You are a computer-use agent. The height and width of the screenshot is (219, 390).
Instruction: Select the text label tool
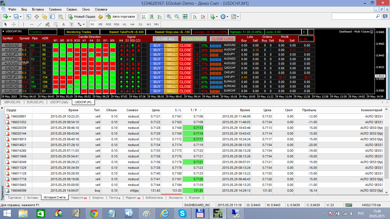[x=72, y=24]
